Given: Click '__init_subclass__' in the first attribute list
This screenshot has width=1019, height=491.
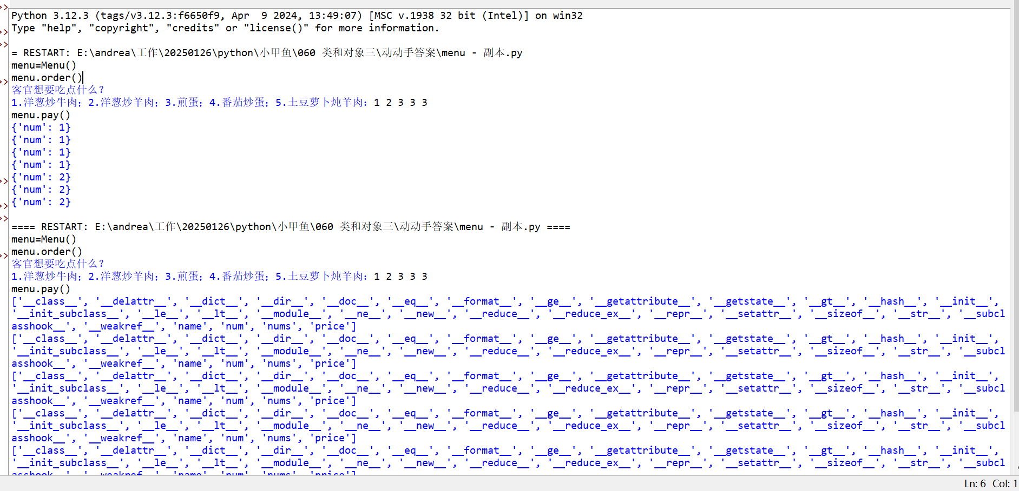Looking at the screenshot, I should (x=68, y=314).
